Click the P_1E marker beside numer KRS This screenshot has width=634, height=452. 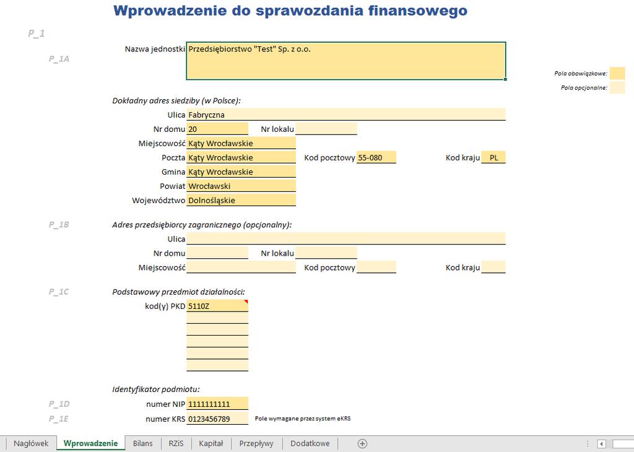click(59, 419)
